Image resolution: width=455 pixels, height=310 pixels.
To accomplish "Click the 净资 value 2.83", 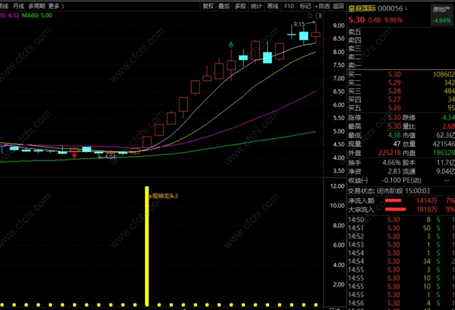I will pos(395,171).
